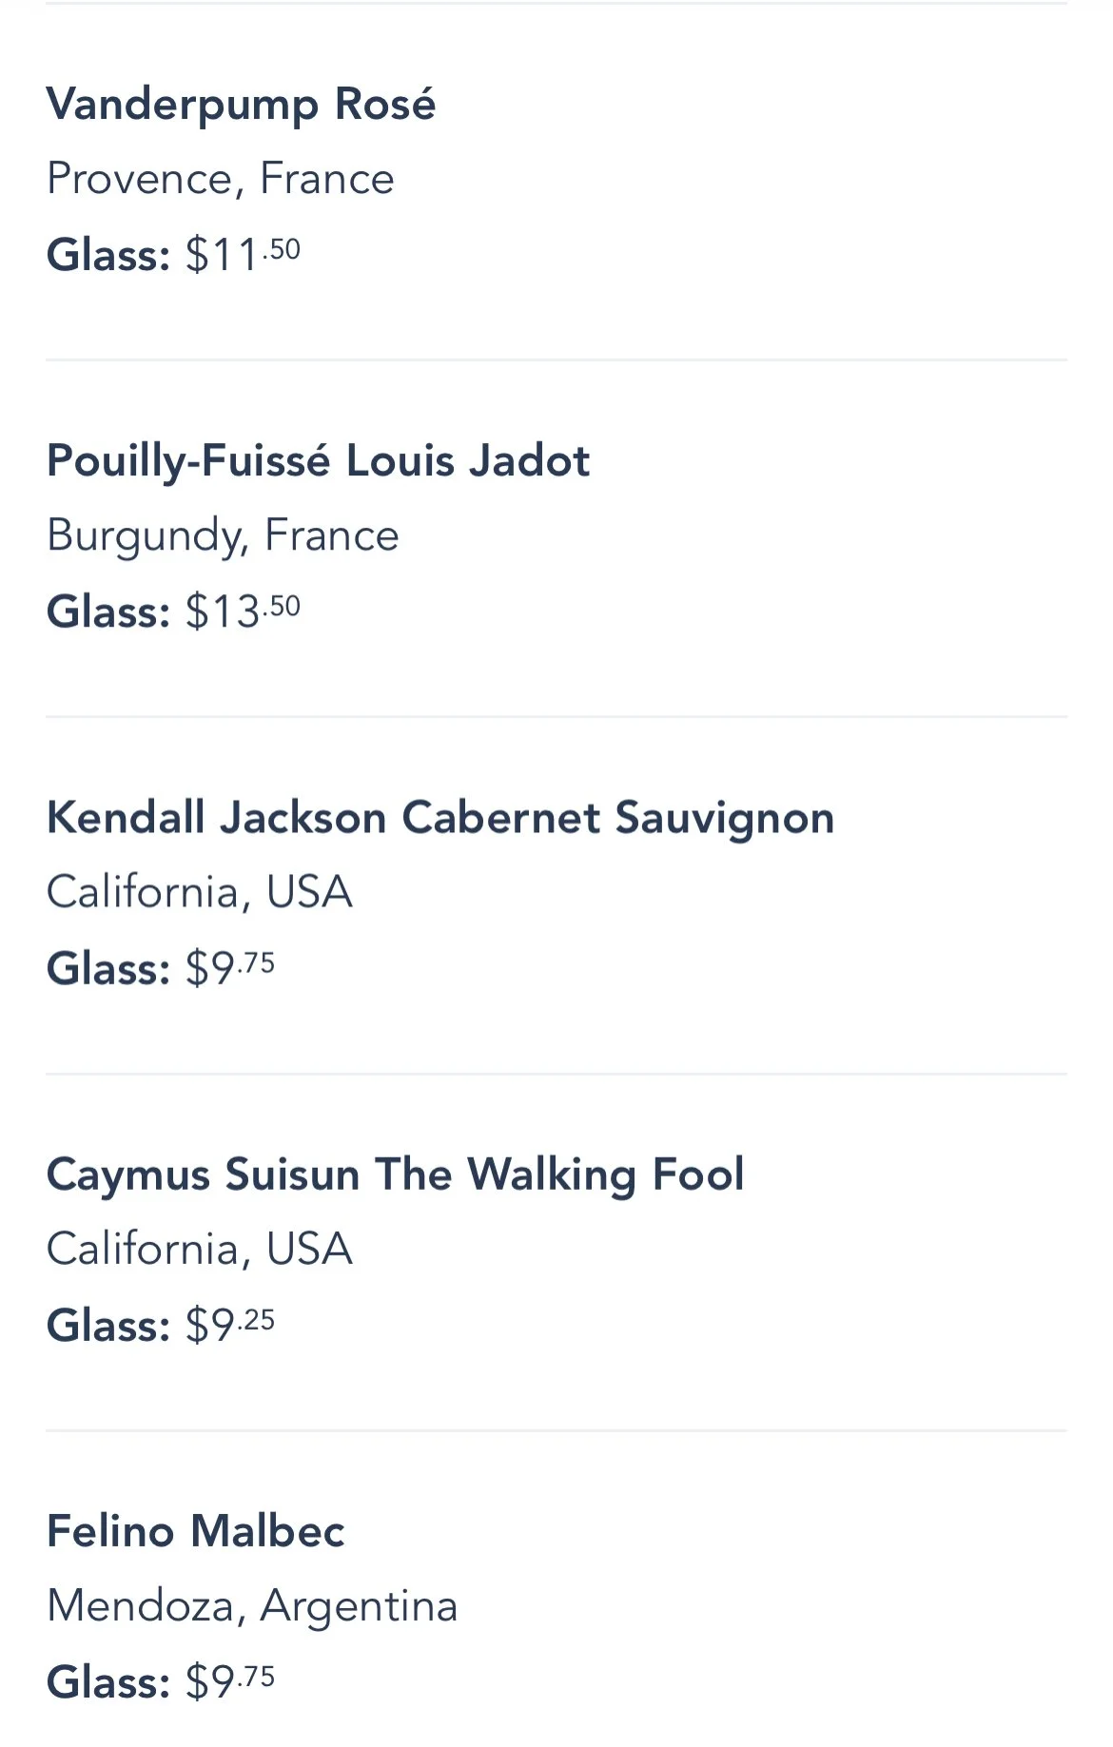Image resolution: width=1113 pixels, height=1747 pixels.
Task: Select the $13.50 glass price
Action: (244, 611)
